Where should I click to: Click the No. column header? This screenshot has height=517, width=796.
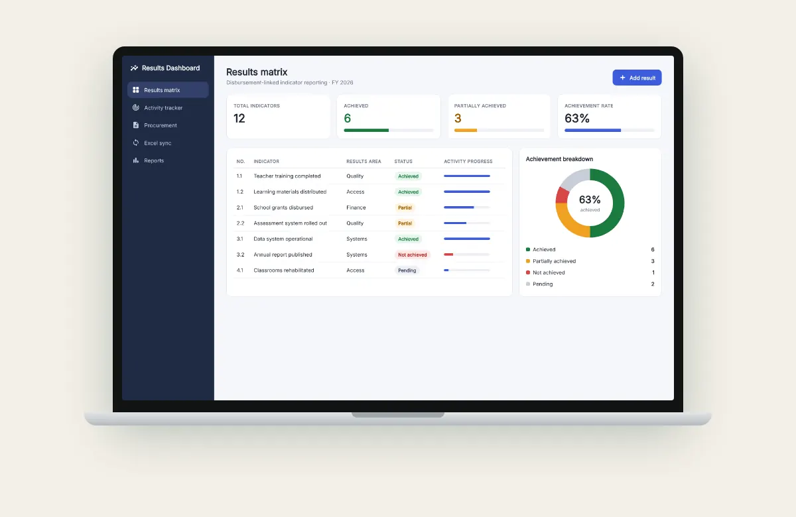point(241,161)
